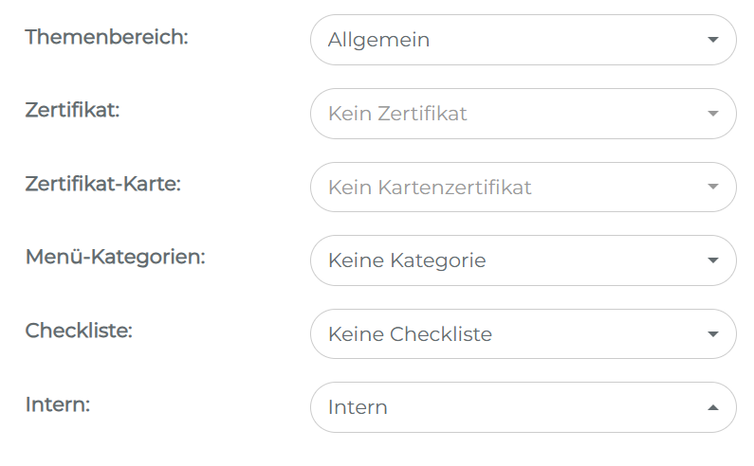Open the Themenbereich dropdown showing Allgemein
Image resolution: width=754 pixels, height=466 pixels.
click(x=523, y=40)
